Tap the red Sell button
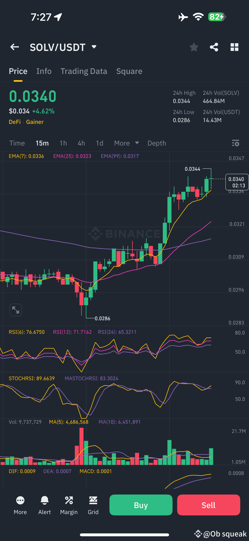This screenshot has width=249, height=541. click(x=208, y=505)
